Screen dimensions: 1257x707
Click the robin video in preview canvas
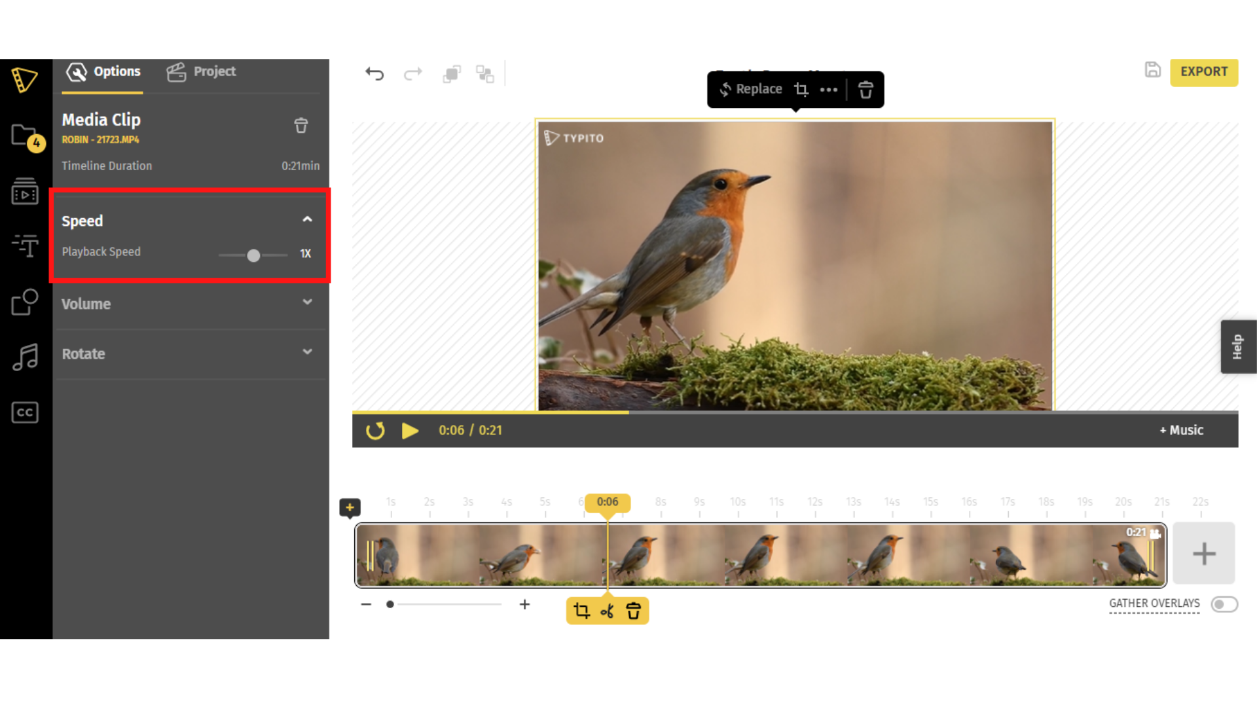(795, 266)
